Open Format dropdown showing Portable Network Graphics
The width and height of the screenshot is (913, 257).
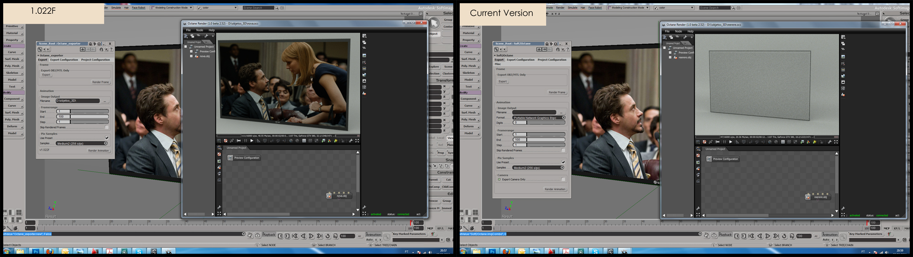(x=539, y=118)
